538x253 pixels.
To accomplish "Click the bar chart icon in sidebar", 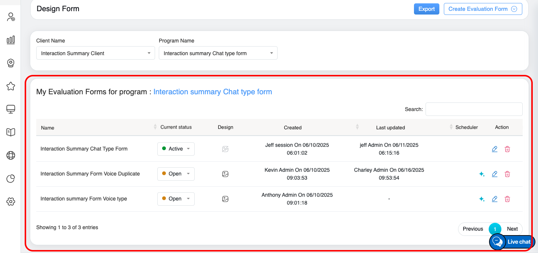I will coord(11,40).
